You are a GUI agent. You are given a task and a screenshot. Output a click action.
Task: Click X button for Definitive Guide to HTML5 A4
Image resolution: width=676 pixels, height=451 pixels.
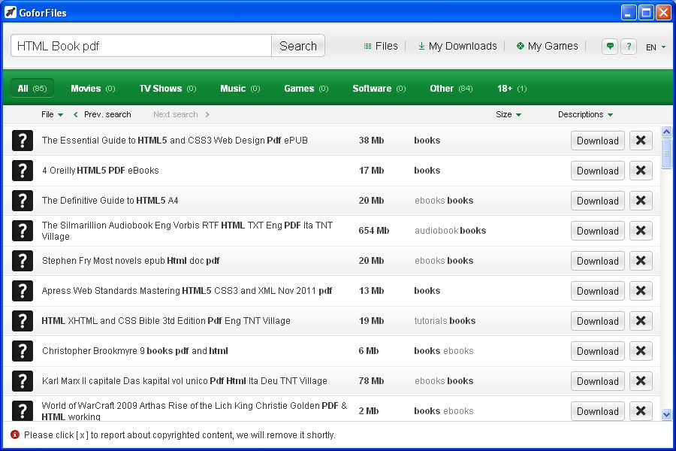(641, 201)
